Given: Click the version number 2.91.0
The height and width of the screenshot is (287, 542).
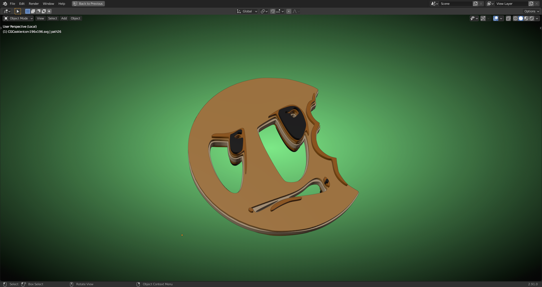Looking at the screenshot, I should point(533,284).
